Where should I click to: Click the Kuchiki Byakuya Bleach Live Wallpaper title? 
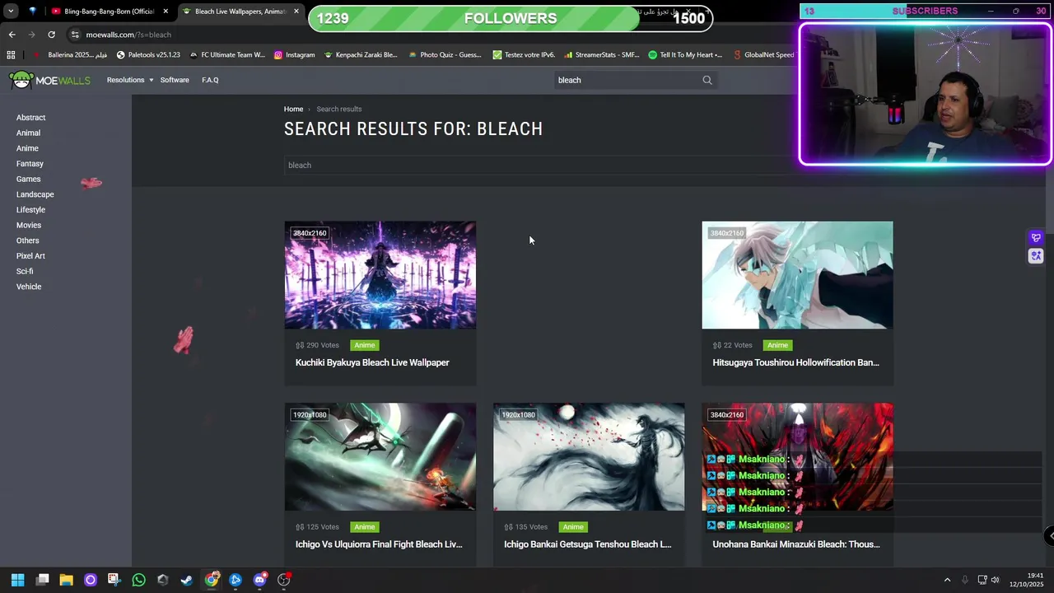(372, 362)
